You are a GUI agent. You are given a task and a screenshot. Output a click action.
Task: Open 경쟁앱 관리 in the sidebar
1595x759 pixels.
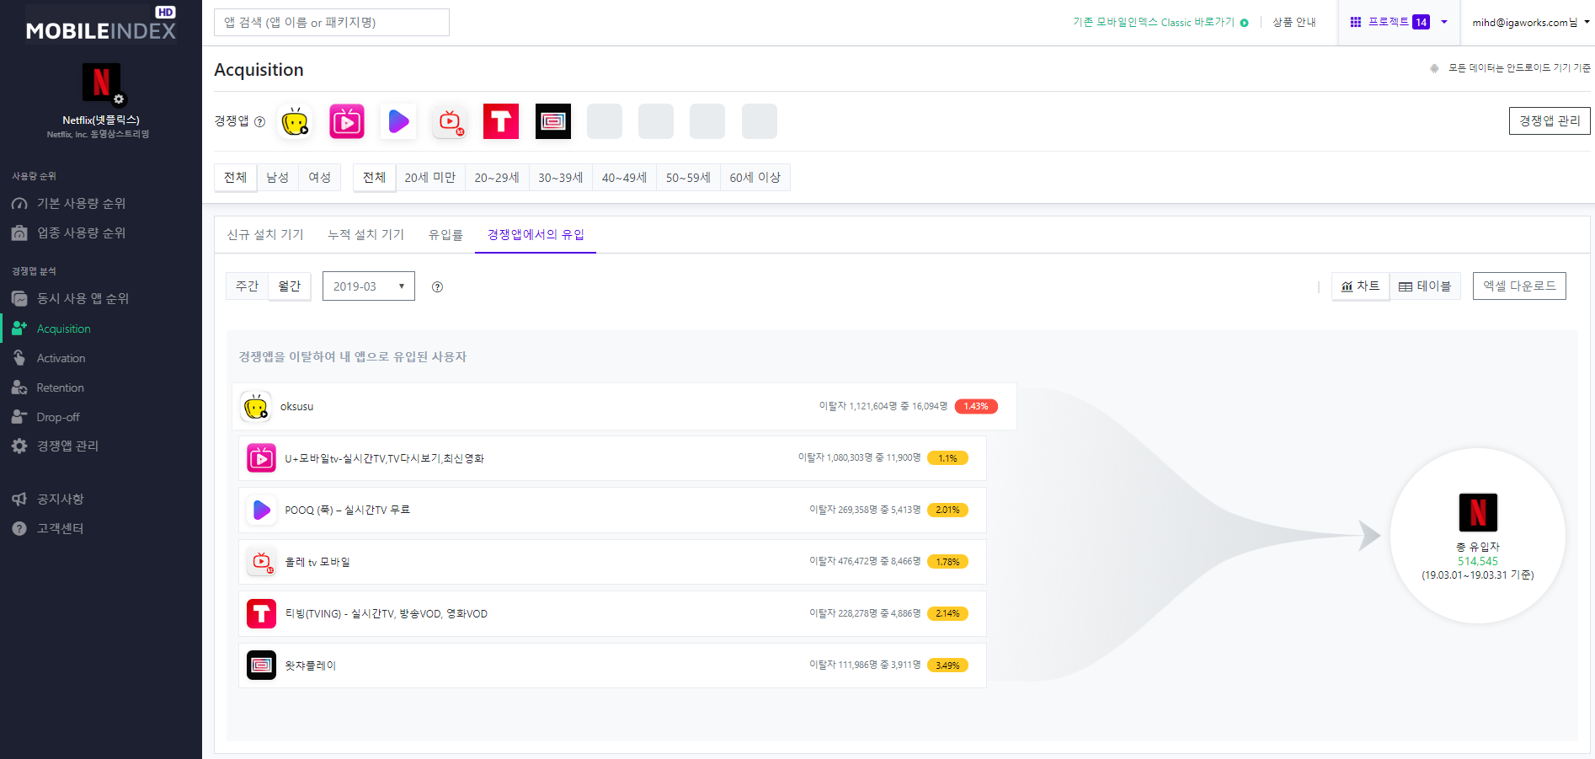pyautogui.click(x=67, y=446)
